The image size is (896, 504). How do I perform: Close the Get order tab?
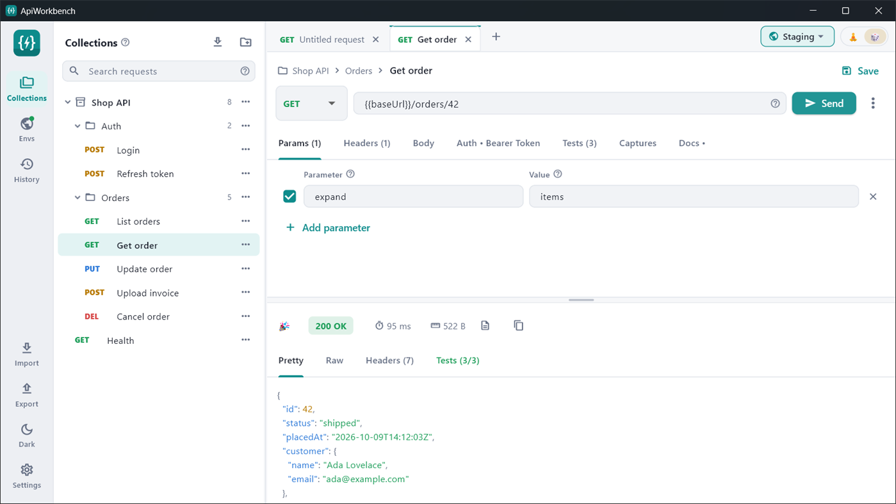(x=468, y=40)
